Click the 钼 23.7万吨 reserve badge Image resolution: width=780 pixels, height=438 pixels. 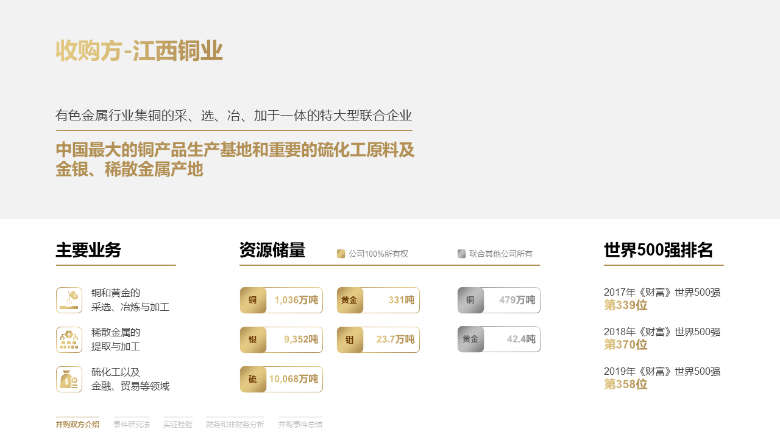[378, 339]
